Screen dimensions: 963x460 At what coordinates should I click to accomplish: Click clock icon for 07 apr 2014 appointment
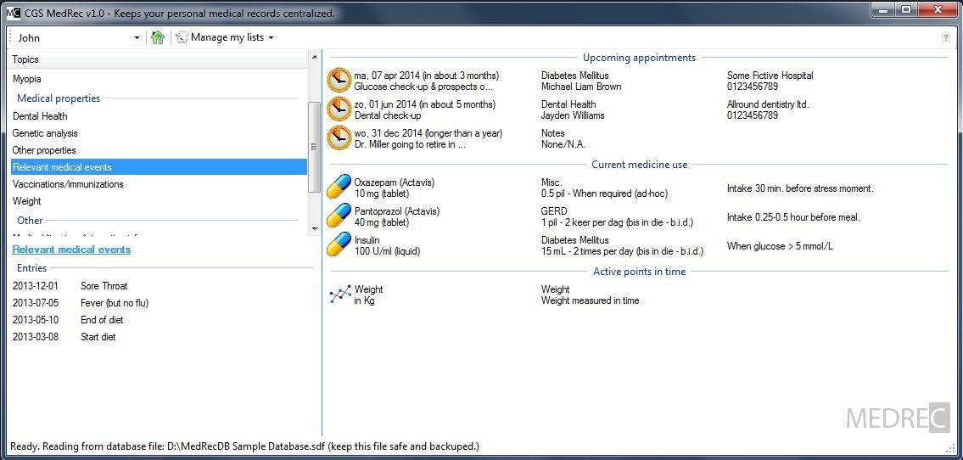point(339,81)
